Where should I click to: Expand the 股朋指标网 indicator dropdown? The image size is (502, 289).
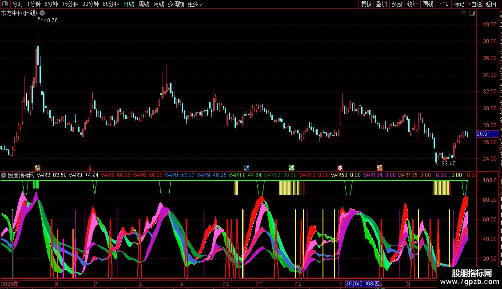pos(4,175)
